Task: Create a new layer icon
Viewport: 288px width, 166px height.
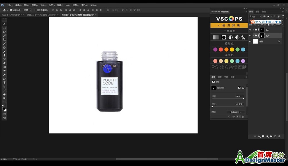Action: pyautogui.click(x=275, y=136)
